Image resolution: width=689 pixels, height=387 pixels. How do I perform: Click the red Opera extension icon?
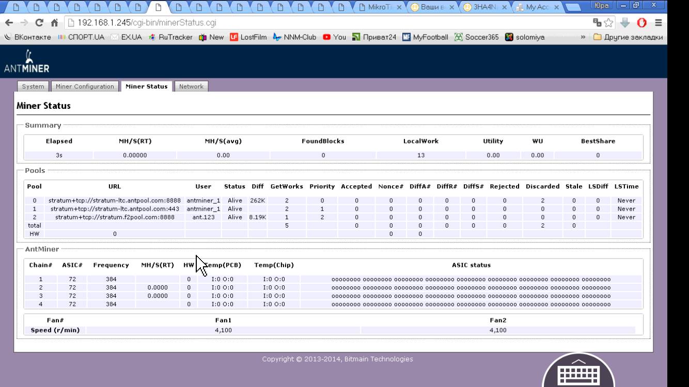point(641,23)
